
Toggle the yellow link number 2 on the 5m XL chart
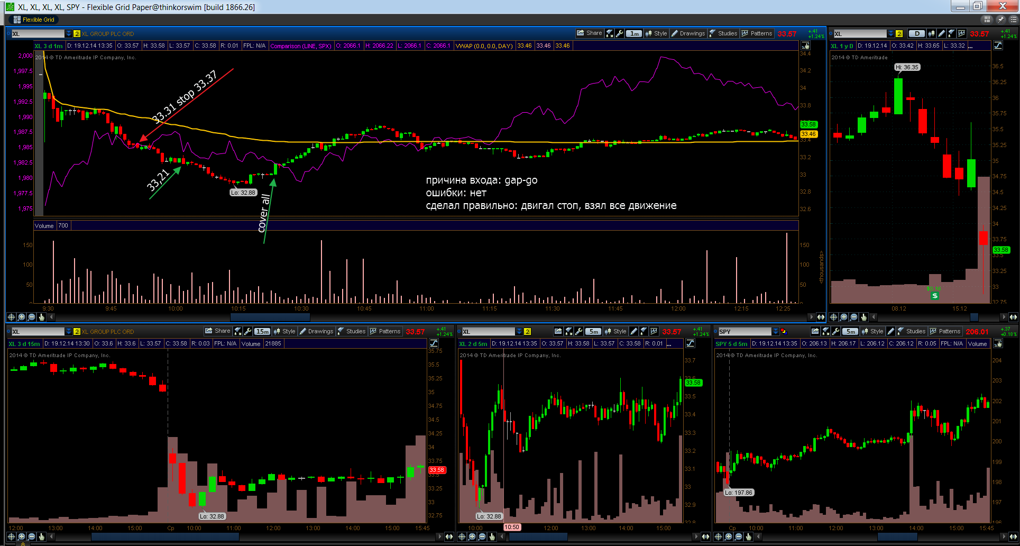coord(527,331)
